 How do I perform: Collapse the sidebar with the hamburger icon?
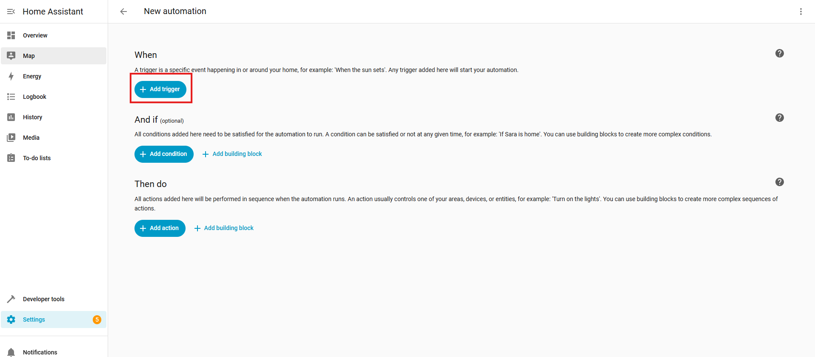pyautogui.click(x=11, y=12)
